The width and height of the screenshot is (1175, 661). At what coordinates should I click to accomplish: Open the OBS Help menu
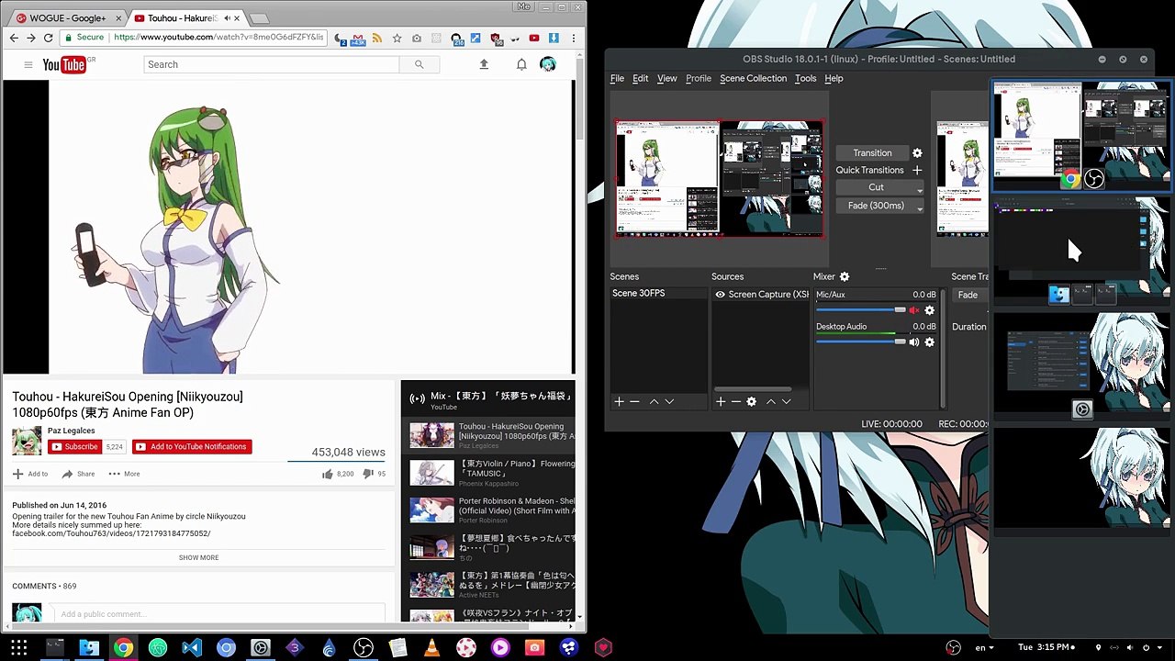tap(834, 79)
